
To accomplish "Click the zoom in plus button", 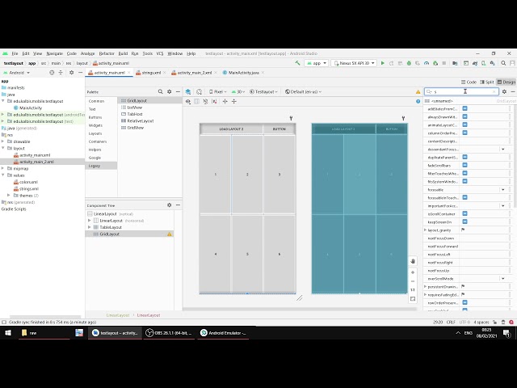I will (413, 272).
